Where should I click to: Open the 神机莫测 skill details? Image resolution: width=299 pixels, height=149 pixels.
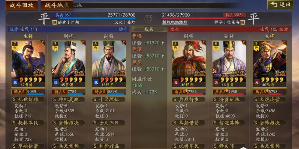coord(68,99)
